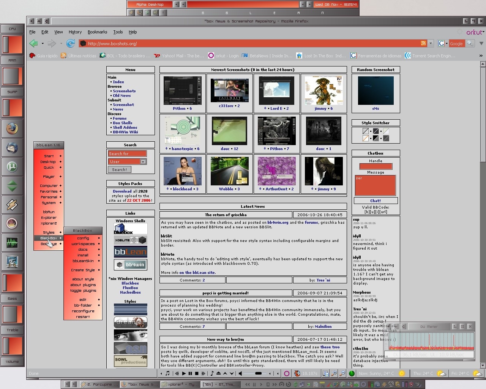Open the Bookmarks menu
Screen dimensions: 486x389
point(97,32)
